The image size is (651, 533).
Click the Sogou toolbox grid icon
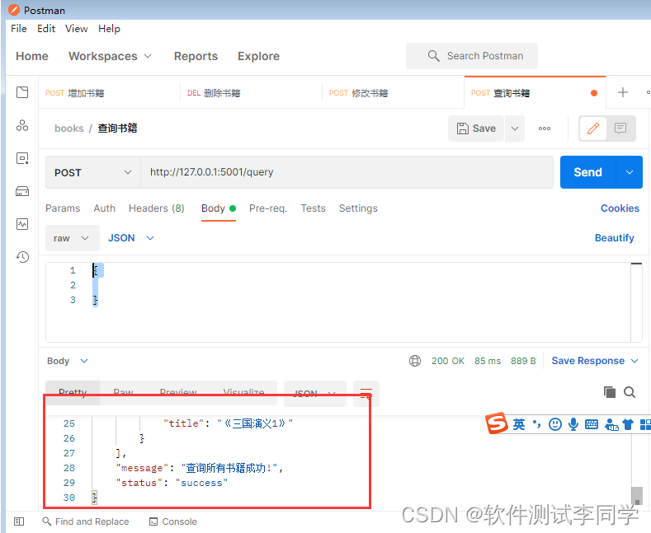pyautogui.click(x=645, y=424)
